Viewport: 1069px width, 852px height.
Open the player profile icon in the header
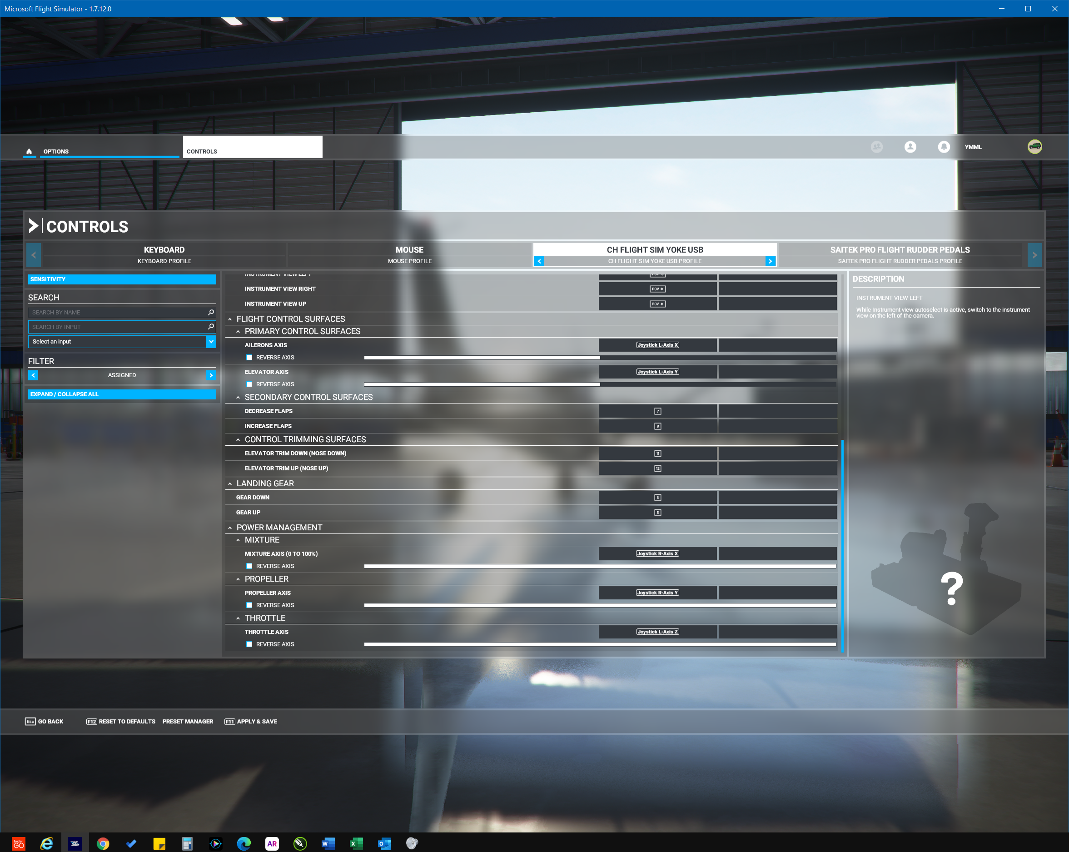(x=910, y=147)
